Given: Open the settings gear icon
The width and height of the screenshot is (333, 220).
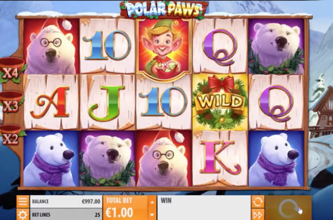Looking at the screenshot, I should [x=23, y=214].
